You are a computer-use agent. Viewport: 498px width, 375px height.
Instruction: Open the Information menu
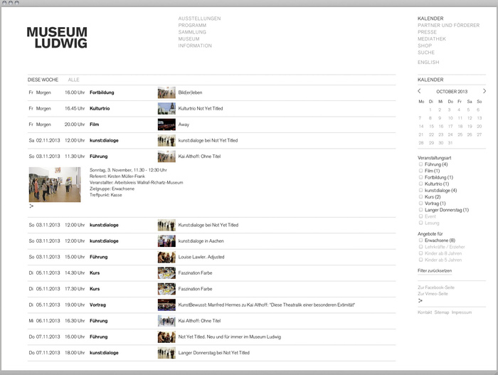click(x=195, y=46)
